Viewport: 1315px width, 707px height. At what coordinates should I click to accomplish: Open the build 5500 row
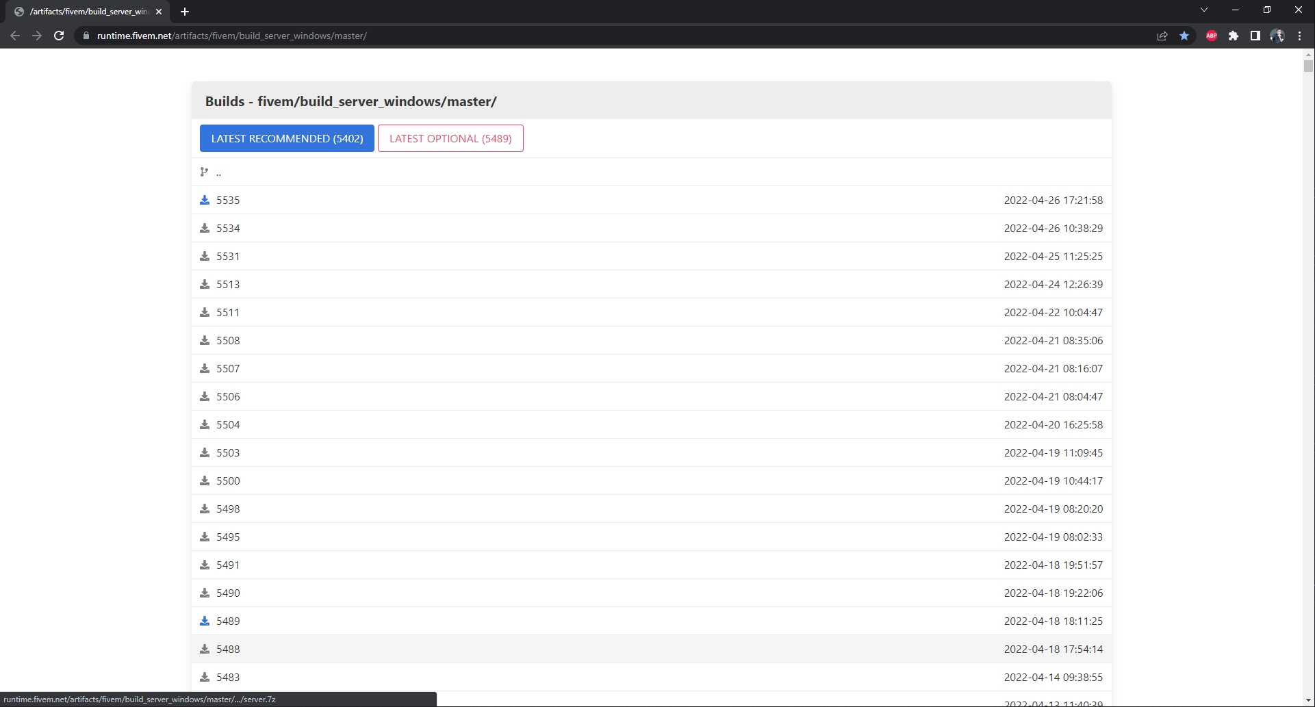point(228,480)
